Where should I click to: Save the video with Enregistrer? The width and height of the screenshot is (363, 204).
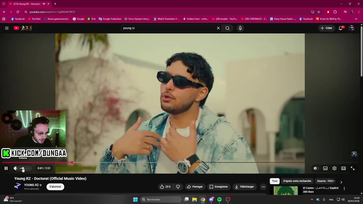pos(218,187)
